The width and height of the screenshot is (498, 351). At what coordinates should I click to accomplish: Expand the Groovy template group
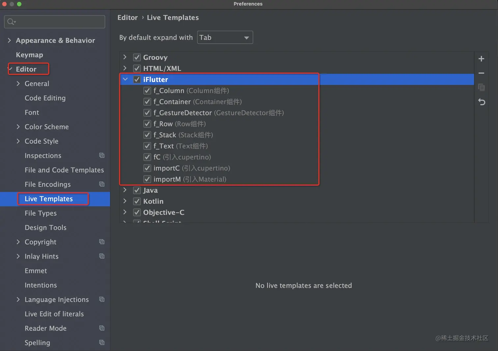click(x=125, y=57)
